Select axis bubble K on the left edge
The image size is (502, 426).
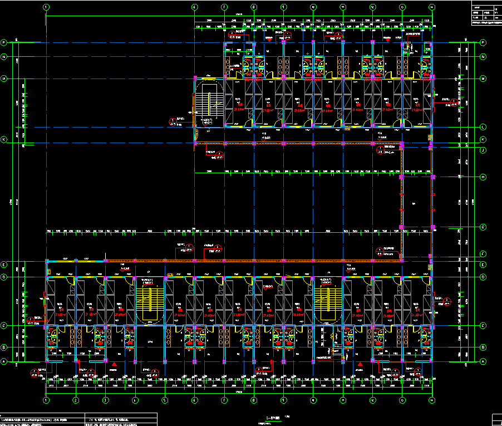[x=4, y=140]
